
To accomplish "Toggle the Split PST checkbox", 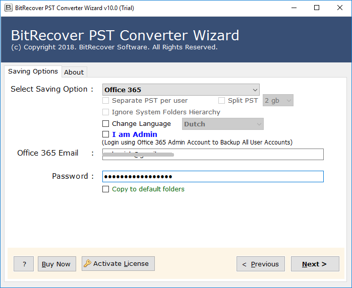I will coord(221,100).
